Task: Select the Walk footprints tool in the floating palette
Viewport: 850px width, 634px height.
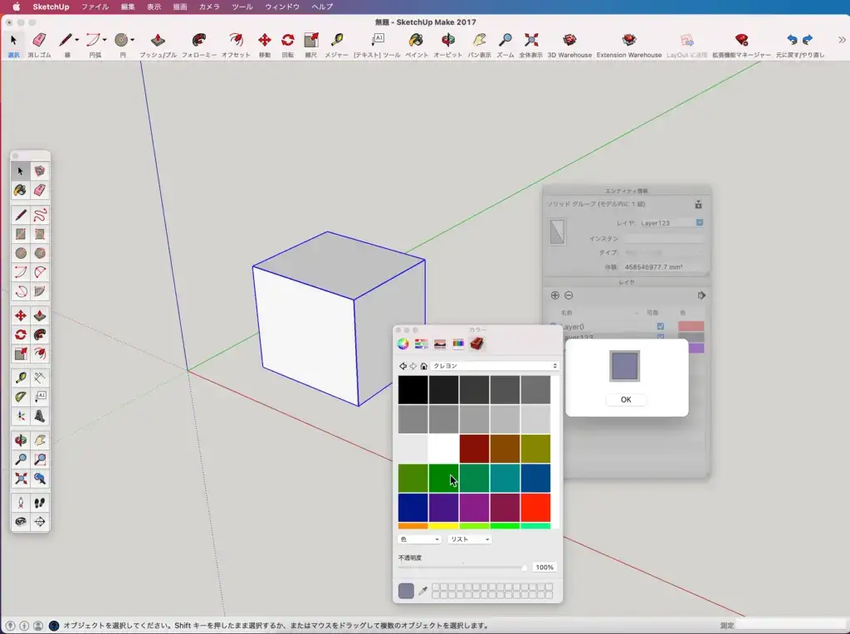Action: [x=40, y=503]
